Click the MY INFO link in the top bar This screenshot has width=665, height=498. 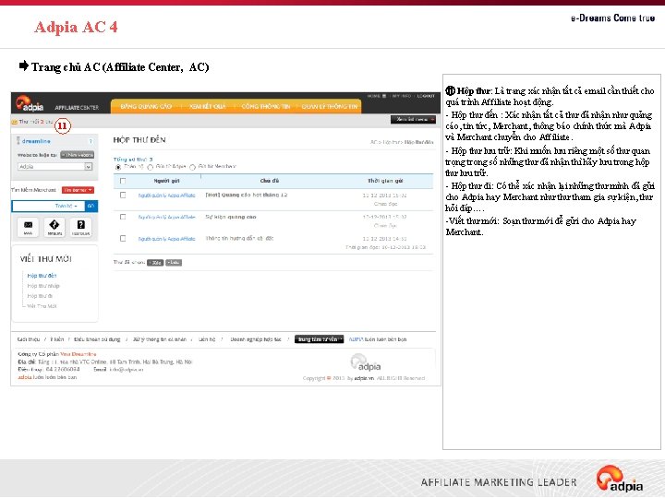click(401, 96)
